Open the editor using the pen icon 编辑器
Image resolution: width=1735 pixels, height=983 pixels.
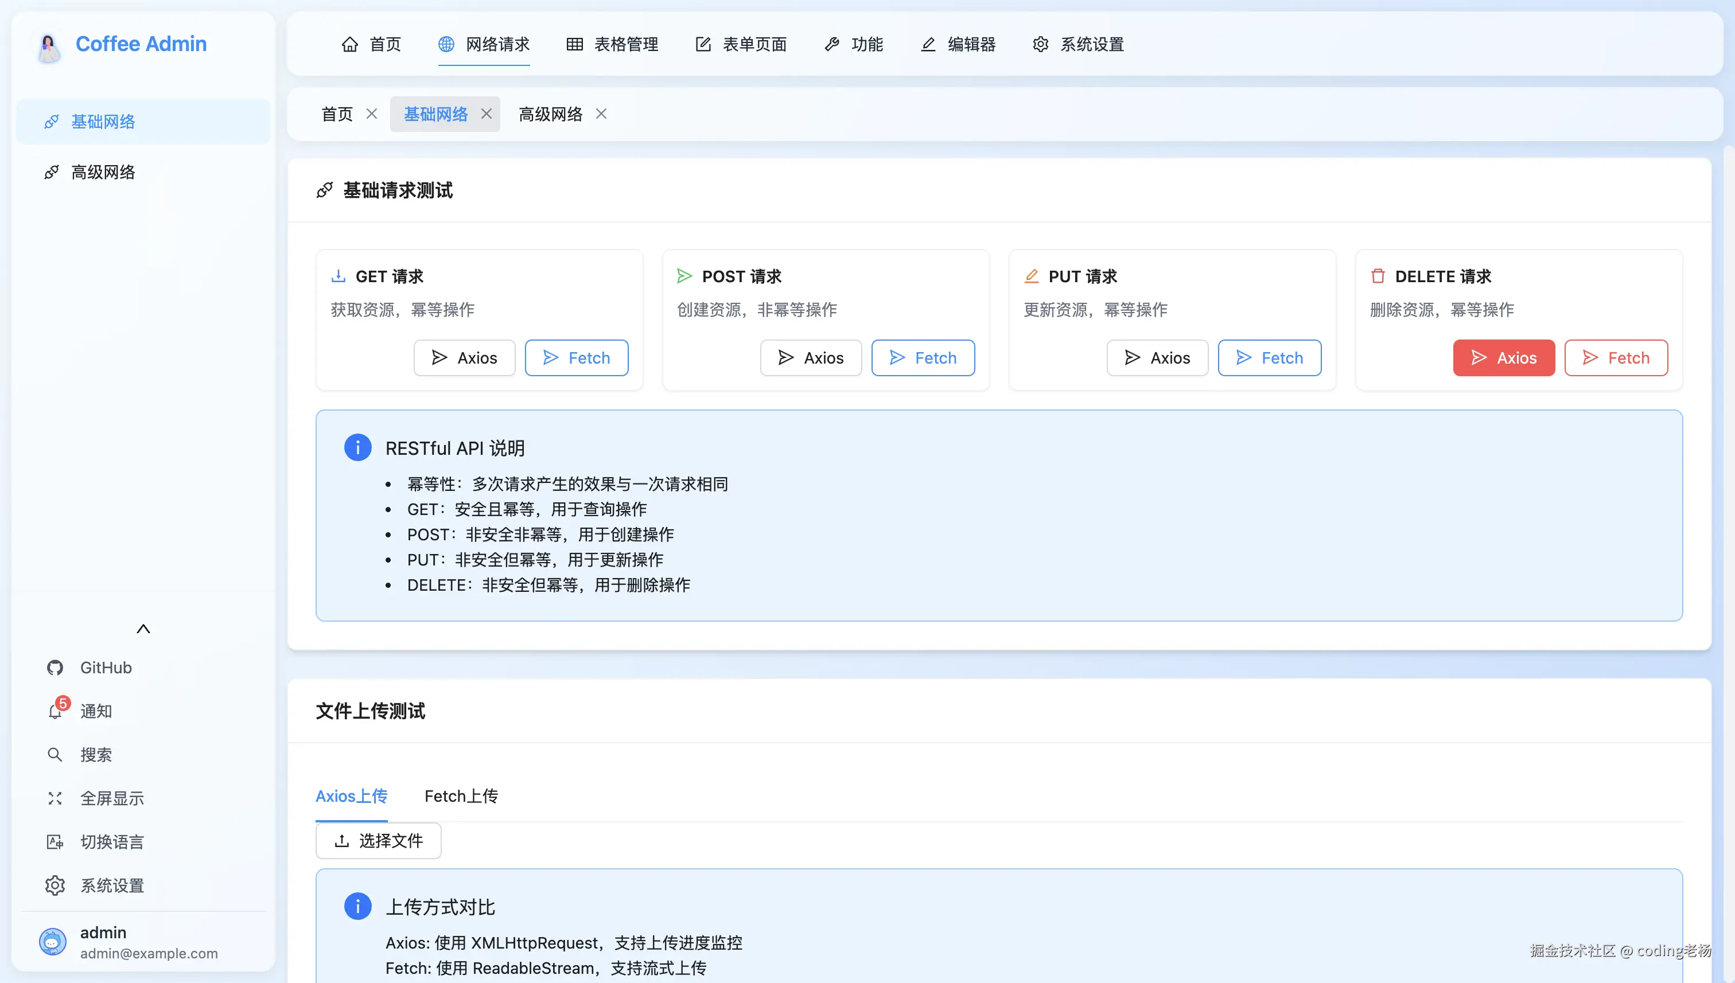click(x=928, y=45)
